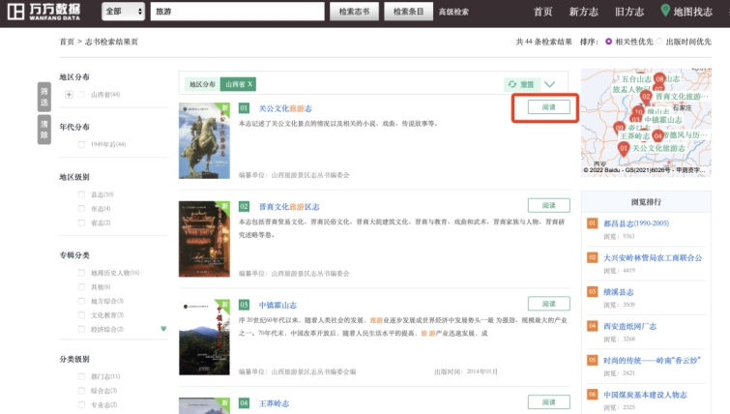
Task: Collapse the filter bar with chevron arrow
Action: pyautogui.click(x=550, y=84)
